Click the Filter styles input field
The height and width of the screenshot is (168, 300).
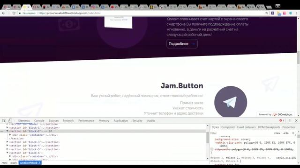241,133
